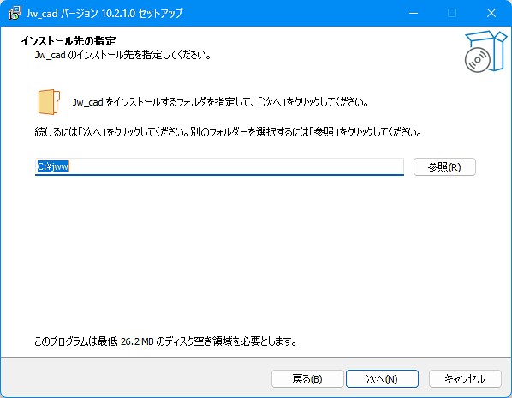Click the heading インストール先の指定
The image size is (512, 398).
[x=68, y=41]
